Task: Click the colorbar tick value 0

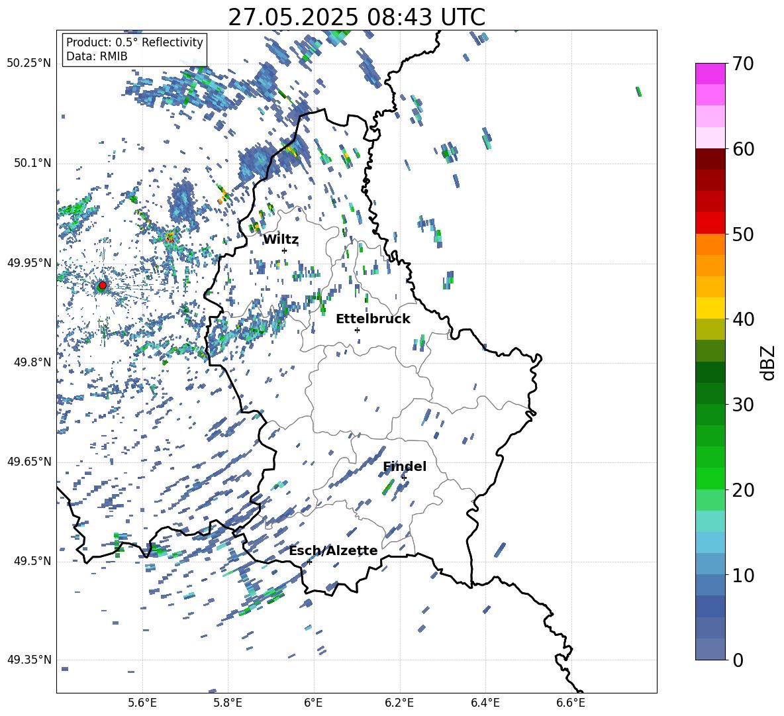Action: [738, 660]
